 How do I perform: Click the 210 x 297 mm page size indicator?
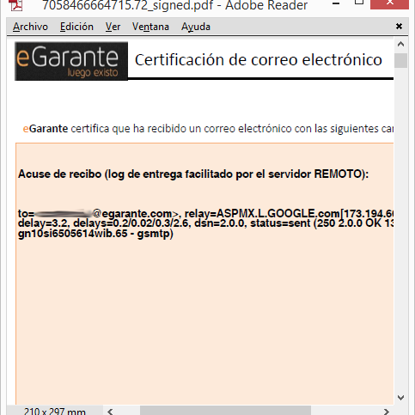[55, 412]
